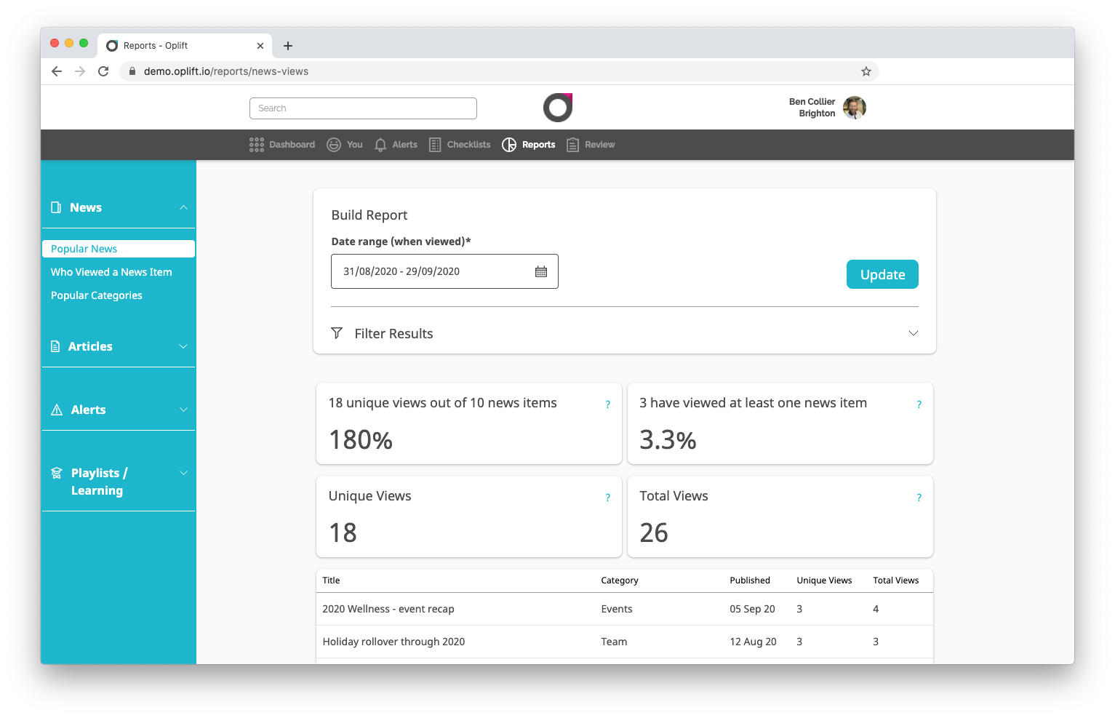The width and height of the screenshot is (1115, 718).
Task: Open Checklists from the navigation bar
Action: [x=460, y=145]
